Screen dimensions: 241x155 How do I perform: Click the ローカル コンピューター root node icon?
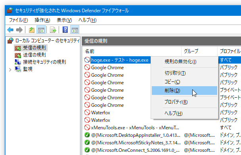(10, 41)
